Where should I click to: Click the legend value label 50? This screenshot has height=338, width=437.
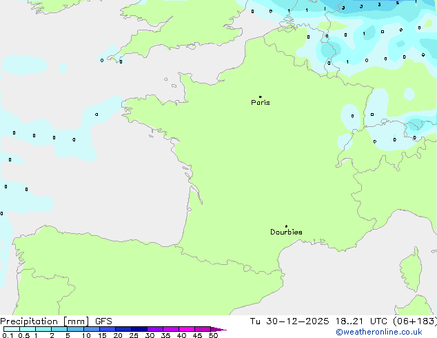pyautogui.click(x=213, y=336)
